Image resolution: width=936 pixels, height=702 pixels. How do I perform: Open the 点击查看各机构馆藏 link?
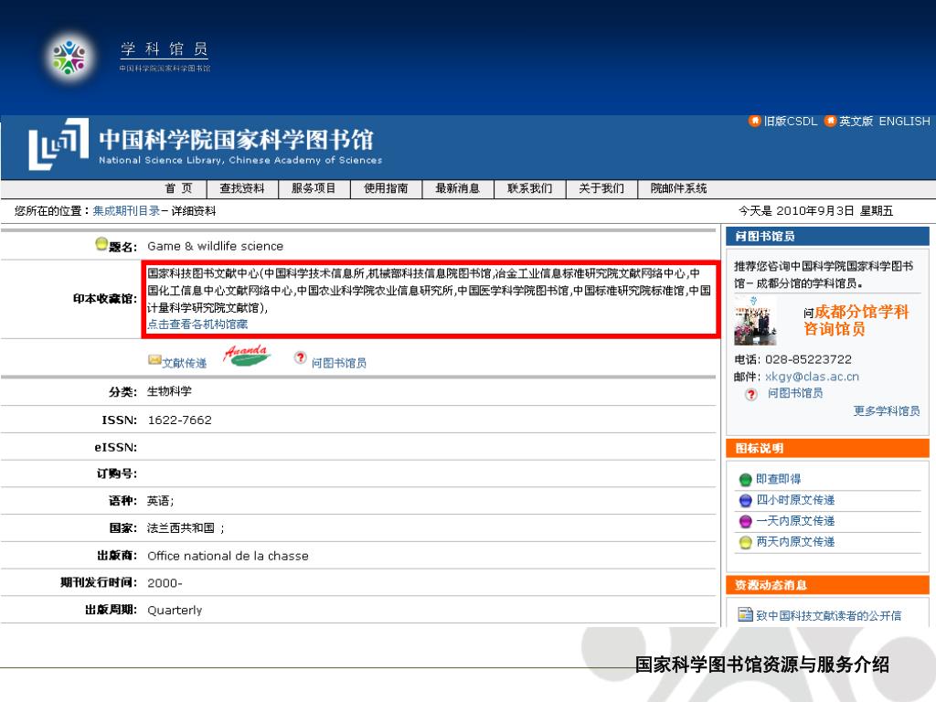197,324
